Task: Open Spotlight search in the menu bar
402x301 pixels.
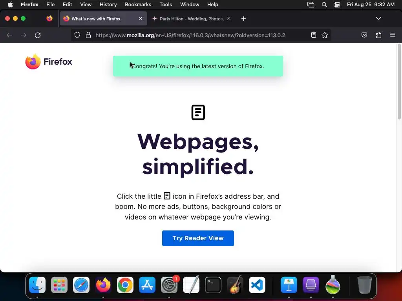Action: tap(324, 5)
